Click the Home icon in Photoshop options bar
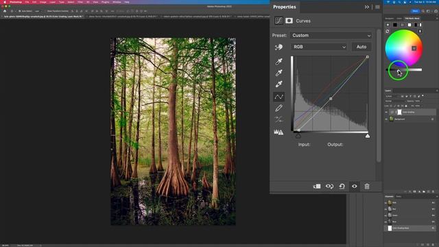This screenshot has height=247, width=439. pos(5,11)
